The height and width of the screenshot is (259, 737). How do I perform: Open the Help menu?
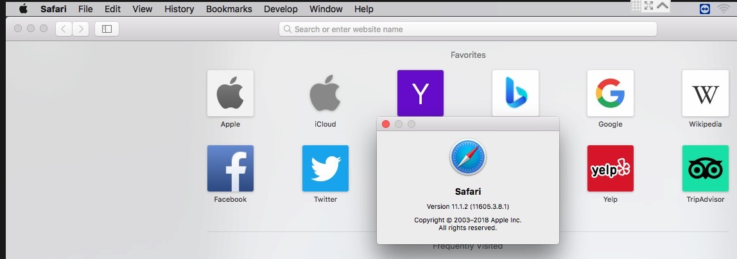point(364,9)
